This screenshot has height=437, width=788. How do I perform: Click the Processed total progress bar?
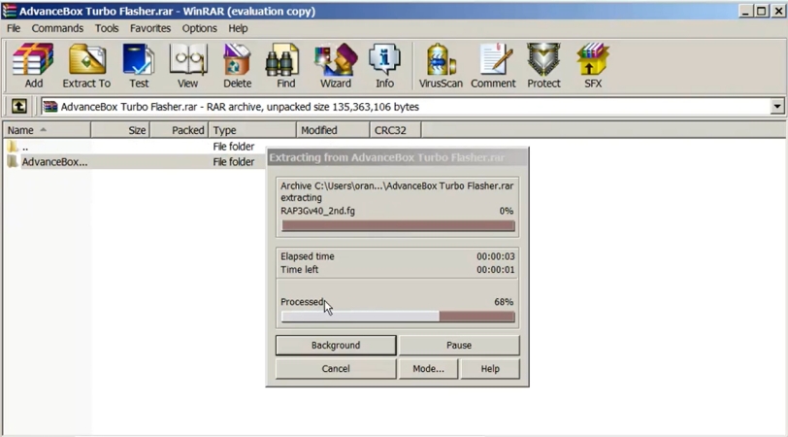pos(398,317)
